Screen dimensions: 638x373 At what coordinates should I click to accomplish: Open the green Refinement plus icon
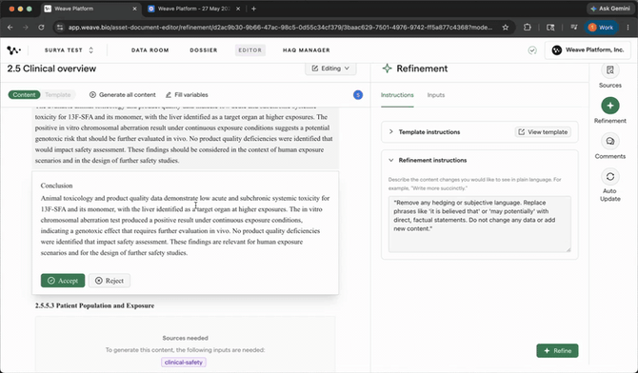610,106
